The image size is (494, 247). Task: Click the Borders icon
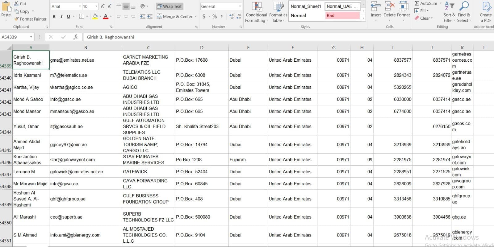point(82,17)
